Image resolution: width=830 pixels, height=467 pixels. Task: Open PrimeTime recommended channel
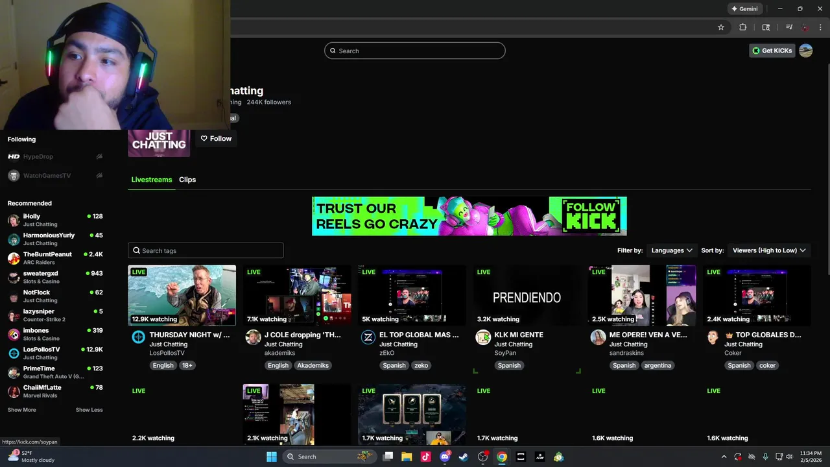click(x=55, y=372)
